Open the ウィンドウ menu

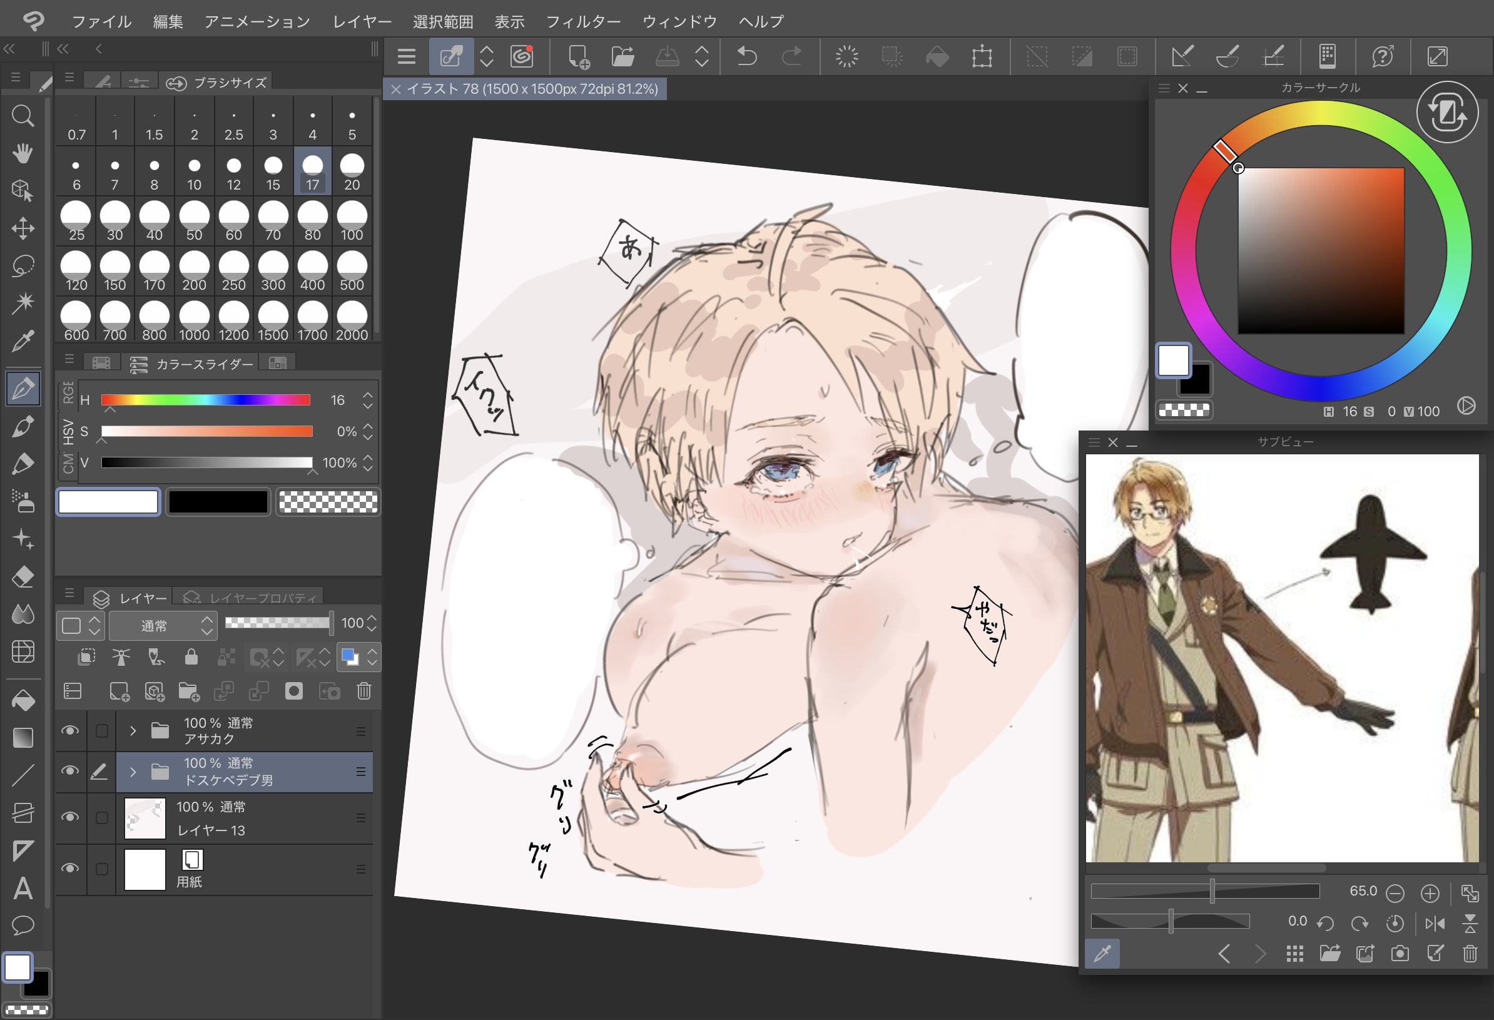(679, 22)
